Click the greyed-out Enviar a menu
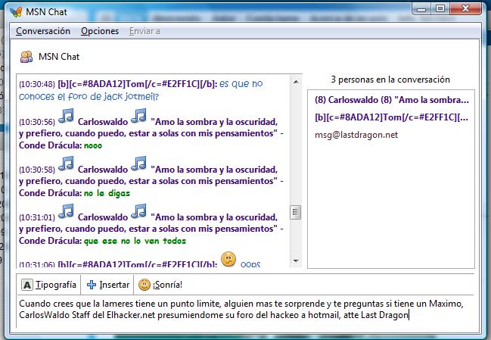This screenshot has height=340, width=491. click(145, 31)
